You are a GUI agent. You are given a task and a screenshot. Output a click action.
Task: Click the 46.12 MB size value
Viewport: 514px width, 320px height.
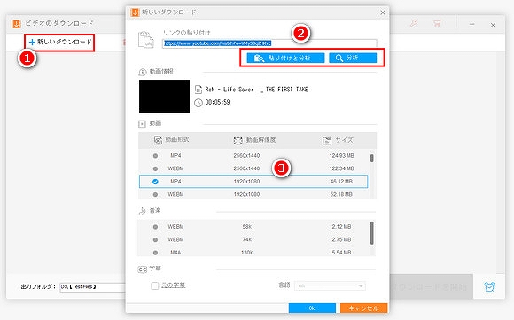(x=341, y=182)
